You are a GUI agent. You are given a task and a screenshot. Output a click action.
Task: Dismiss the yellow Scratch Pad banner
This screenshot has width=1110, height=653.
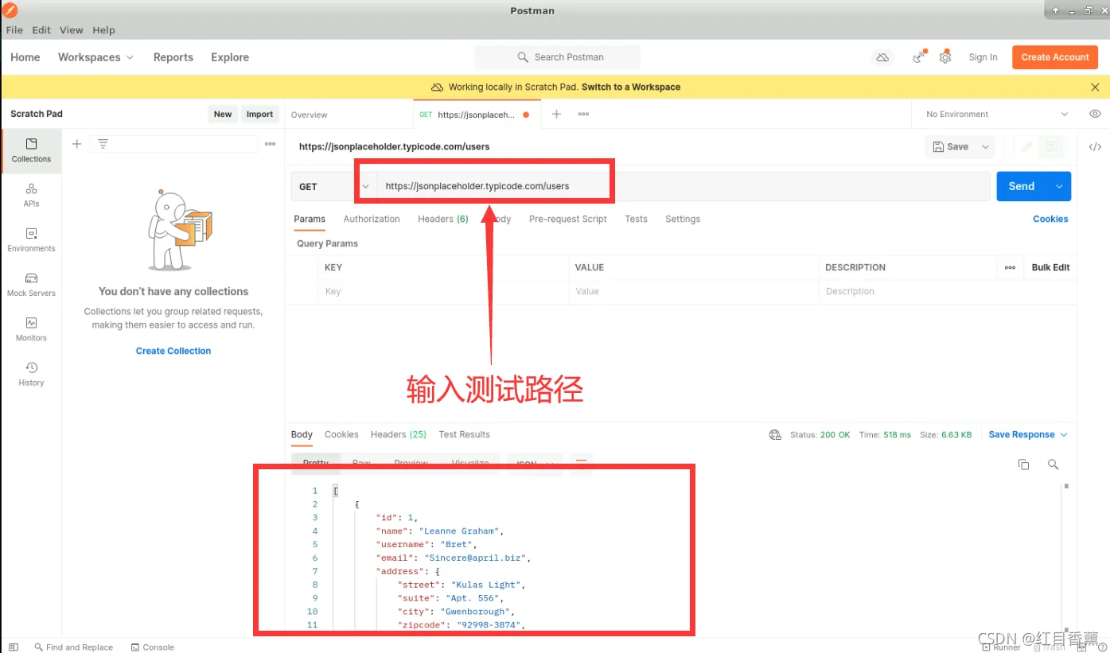pos(1095,87)
